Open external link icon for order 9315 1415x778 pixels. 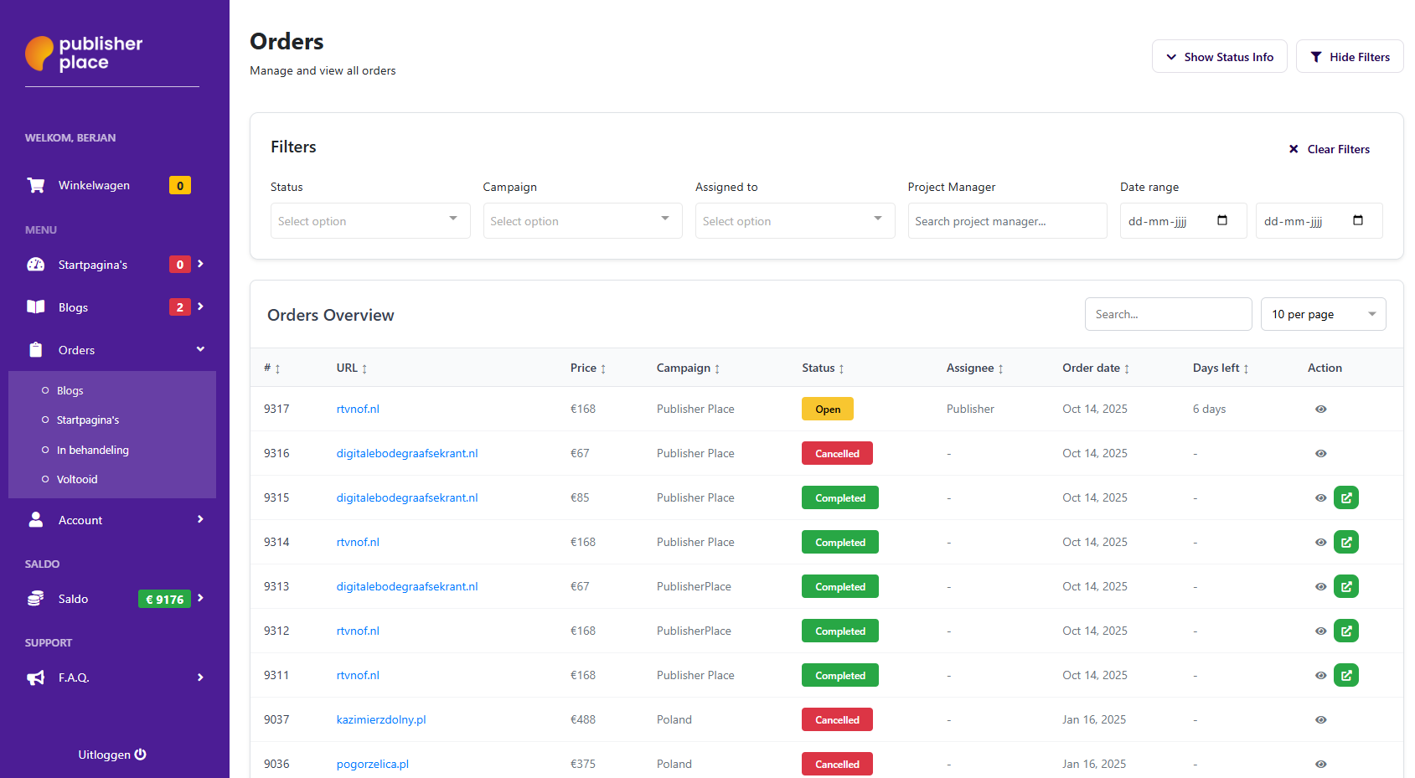[x=1345, y=498]
